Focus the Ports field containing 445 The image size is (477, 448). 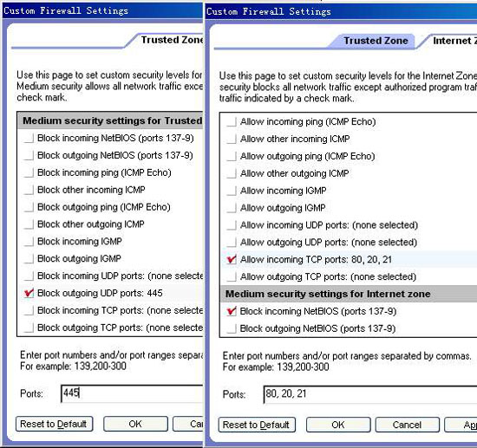coord(132,393)
